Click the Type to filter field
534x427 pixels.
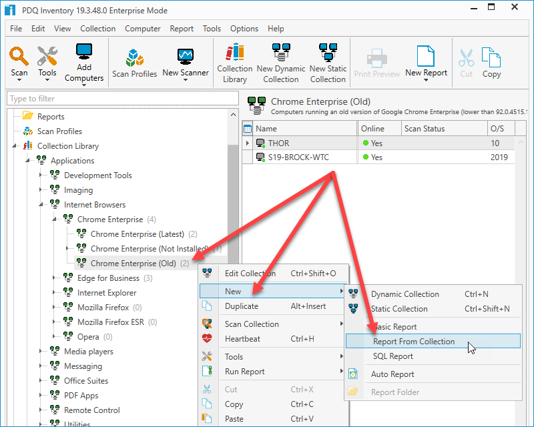click(x=123, y=99)
